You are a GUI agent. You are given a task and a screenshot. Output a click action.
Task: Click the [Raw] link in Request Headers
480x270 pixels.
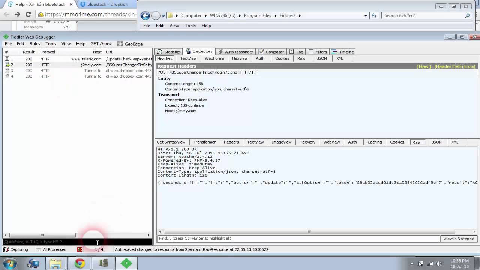(x=423, y=66)
